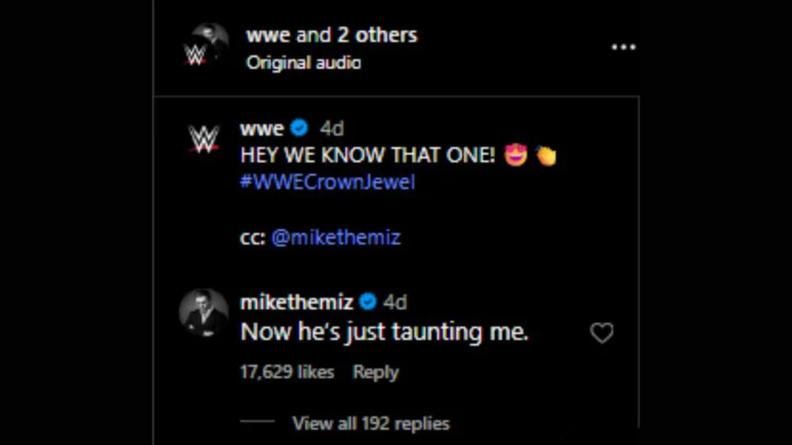Click the mikethemiz username on the comment
Screen dimensions: 792x445
coord(296,302)
